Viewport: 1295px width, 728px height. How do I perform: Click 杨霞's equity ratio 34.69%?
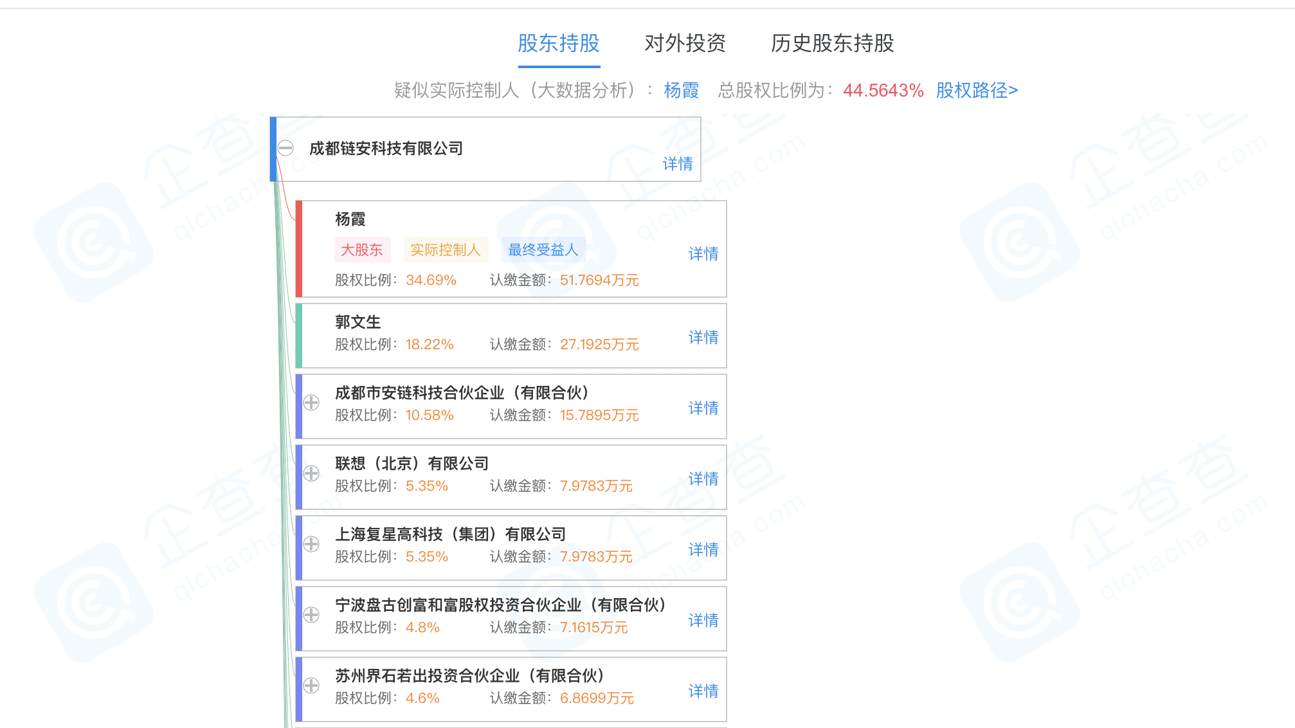tap(431, 280)
